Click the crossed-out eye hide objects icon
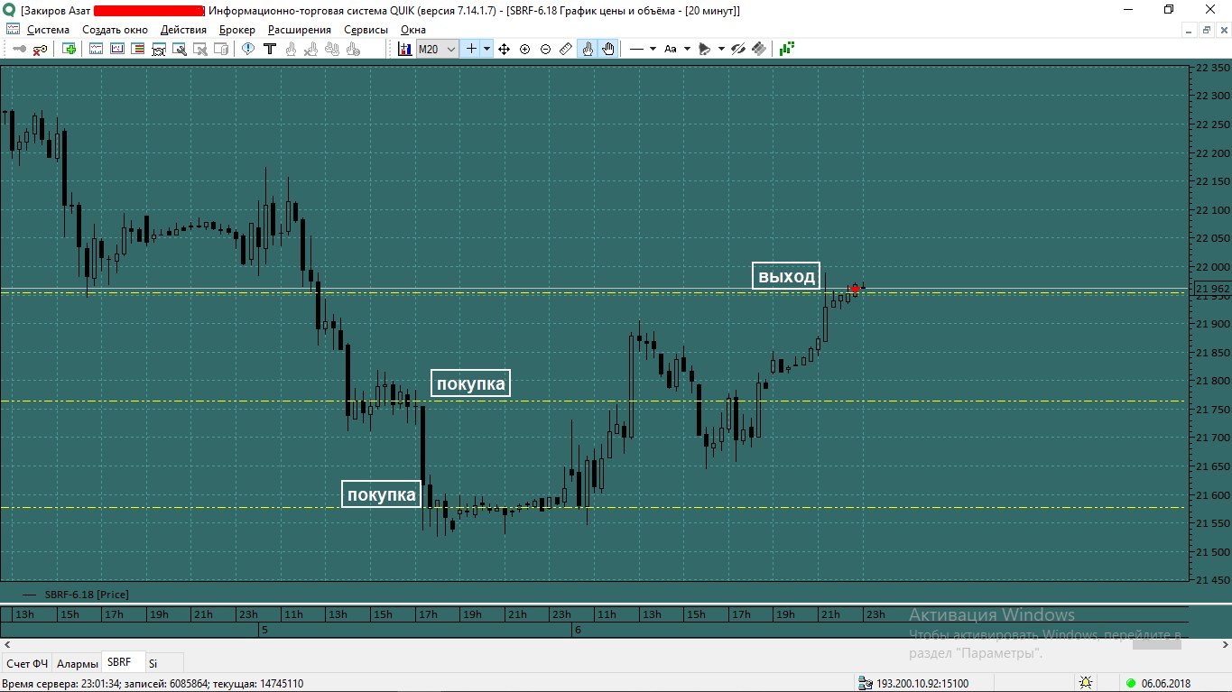Image resolution: width=1232 pixels, height=692 pixels. point(738,49)
